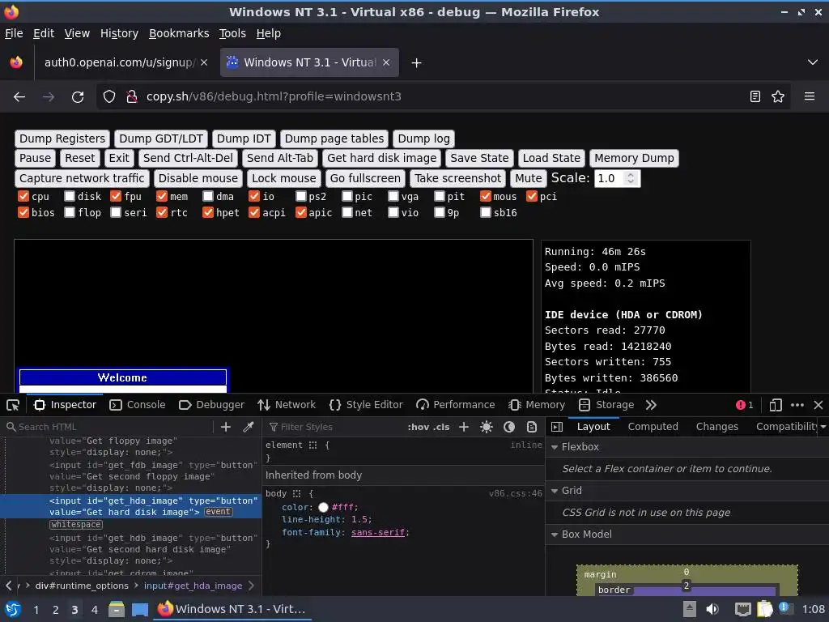Enable the dma log checkbox
Screen dimensions: 829x622
coord(208,196)
